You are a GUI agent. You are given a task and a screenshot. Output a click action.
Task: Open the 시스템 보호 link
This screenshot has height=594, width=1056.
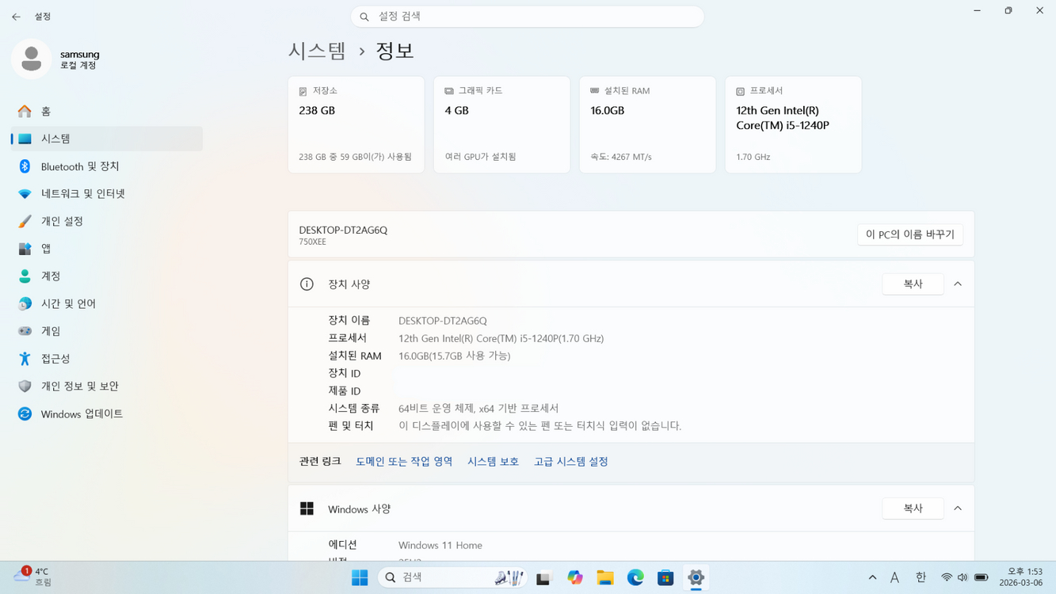[x=493, y=461]
